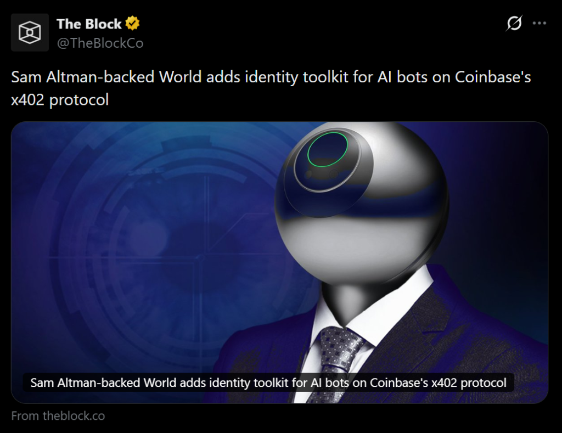The height and width of the screenshot is (433, 562).
Task: Open the headline caption overlay on card
Action: pos(268,383)
